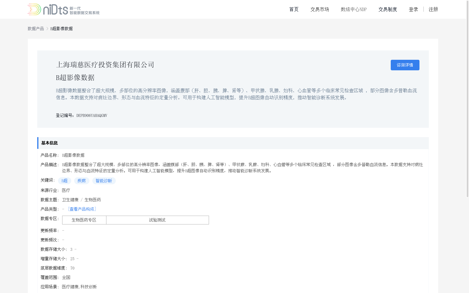Open the 首页 navigation item
Screen dimensions: 469x293
(294, 9)
